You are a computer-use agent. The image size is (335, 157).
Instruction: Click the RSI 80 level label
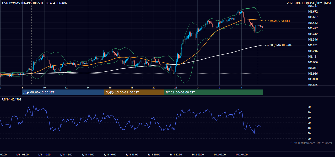coord(309,107)
